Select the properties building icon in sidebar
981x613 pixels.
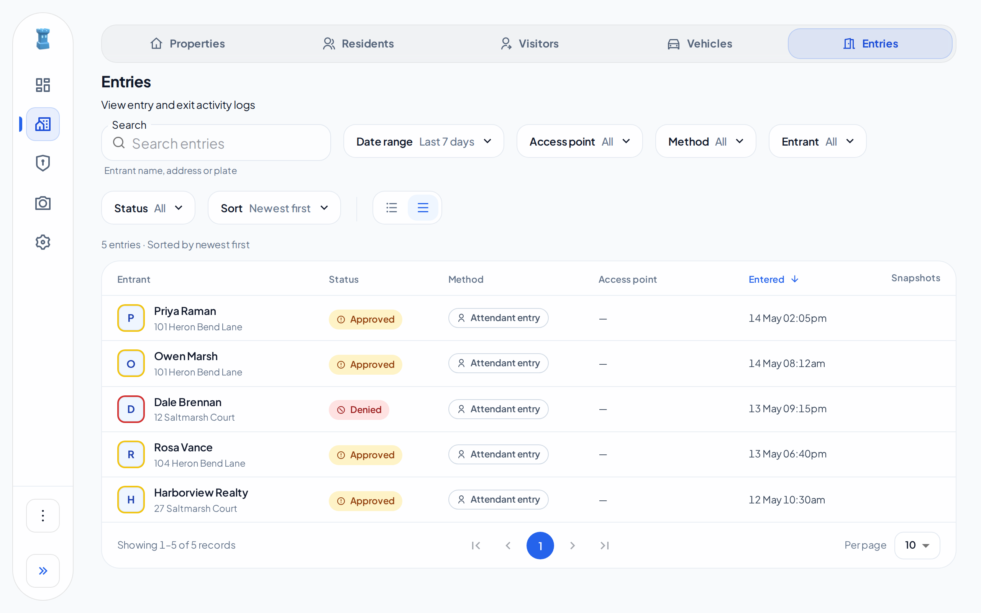[x=43, y=124]
